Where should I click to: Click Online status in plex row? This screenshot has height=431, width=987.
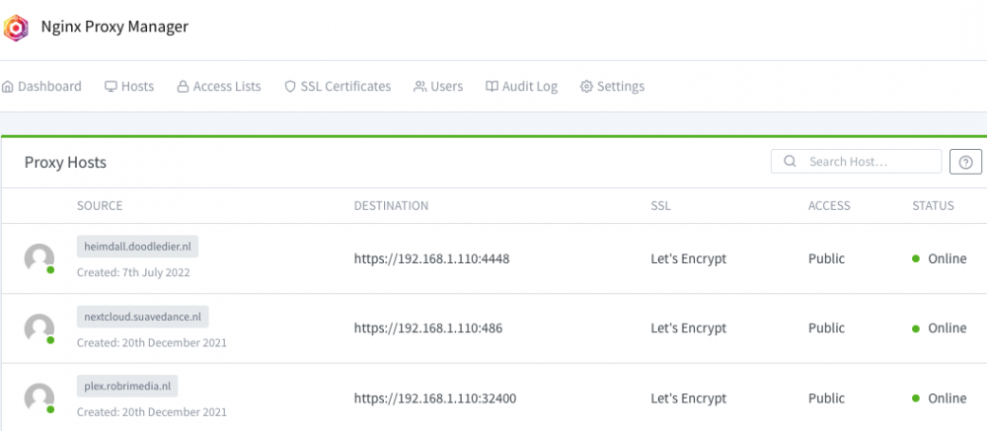tap(940, 398)
